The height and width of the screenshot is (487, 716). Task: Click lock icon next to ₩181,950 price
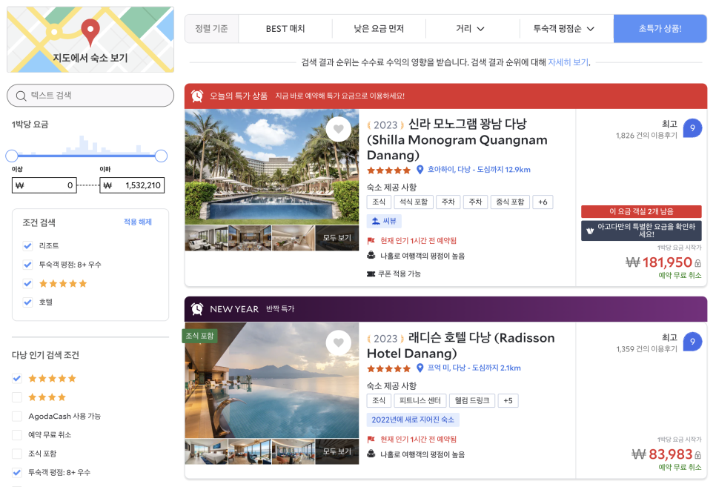(697, 263)
